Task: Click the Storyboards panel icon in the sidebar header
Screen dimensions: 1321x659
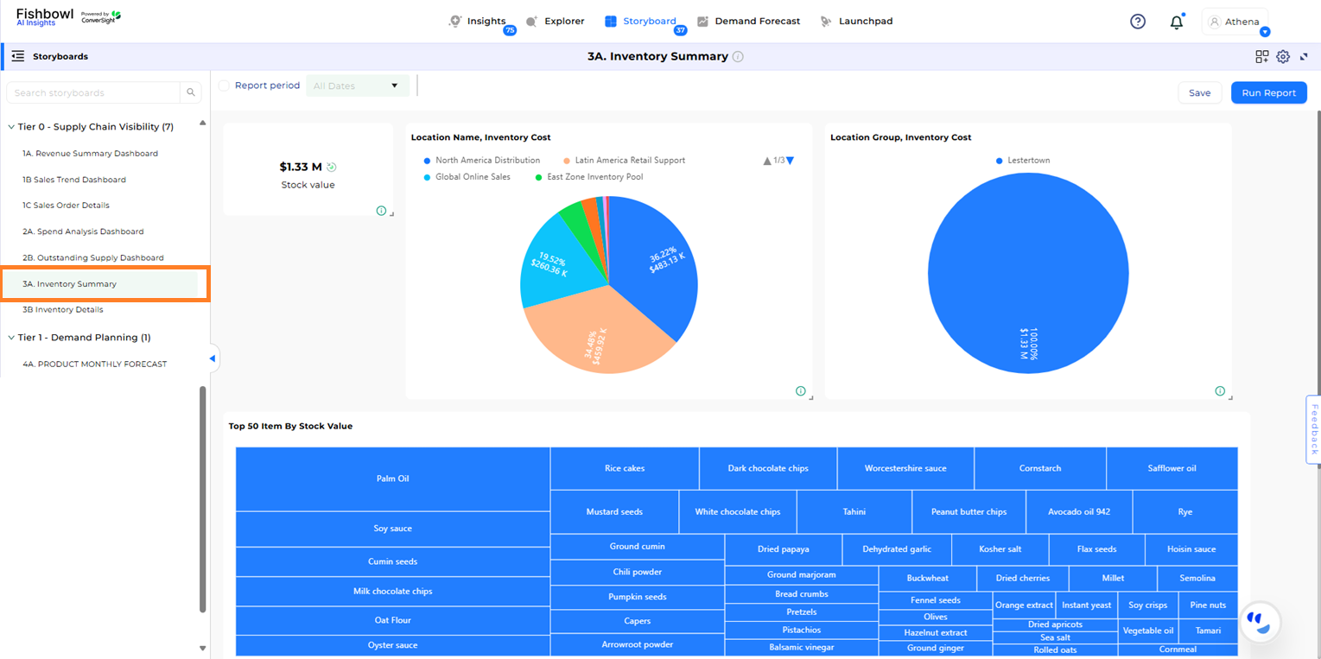Action: click(17, 55)
